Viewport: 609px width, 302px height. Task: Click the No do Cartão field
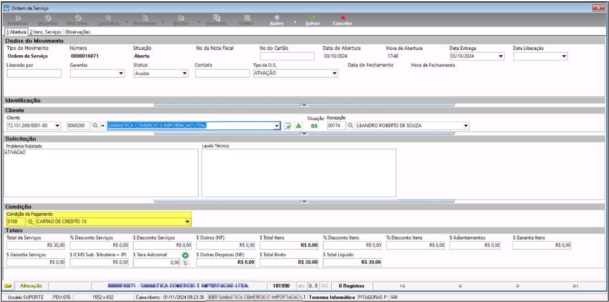click(287, 57)
